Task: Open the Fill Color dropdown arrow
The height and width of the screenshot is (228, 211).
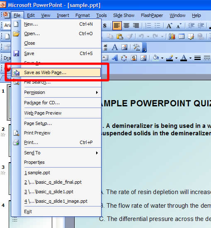Action: (x=162, y=58)
